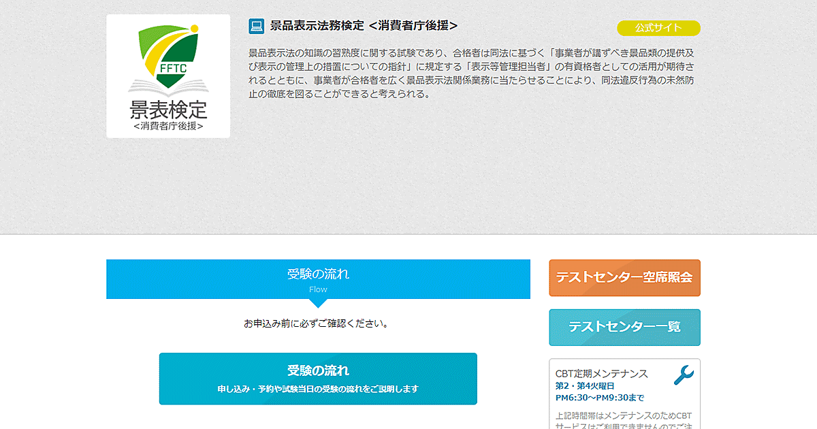Click the open book graphic under the shield
Screen dimensions: 817x429
(x=168, y=86)
